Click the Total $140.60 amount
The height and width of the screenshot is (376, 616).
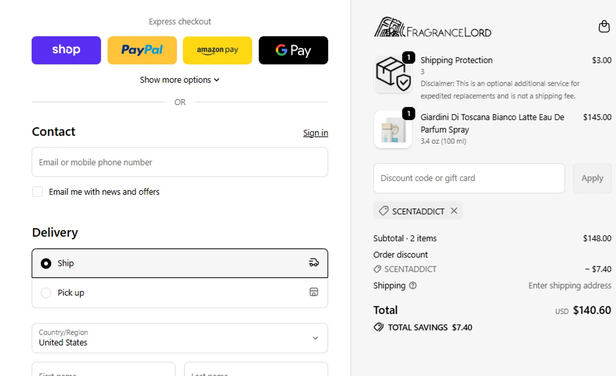point(592,310)
